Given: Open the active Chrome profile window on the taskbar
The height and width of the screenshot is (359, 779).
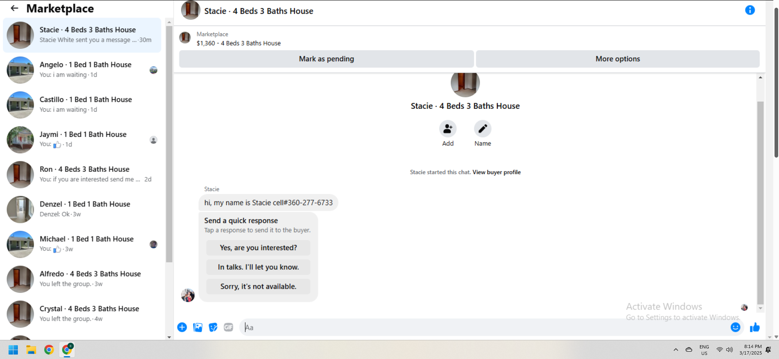Looking at the screenshot, I should click(67, 349).
